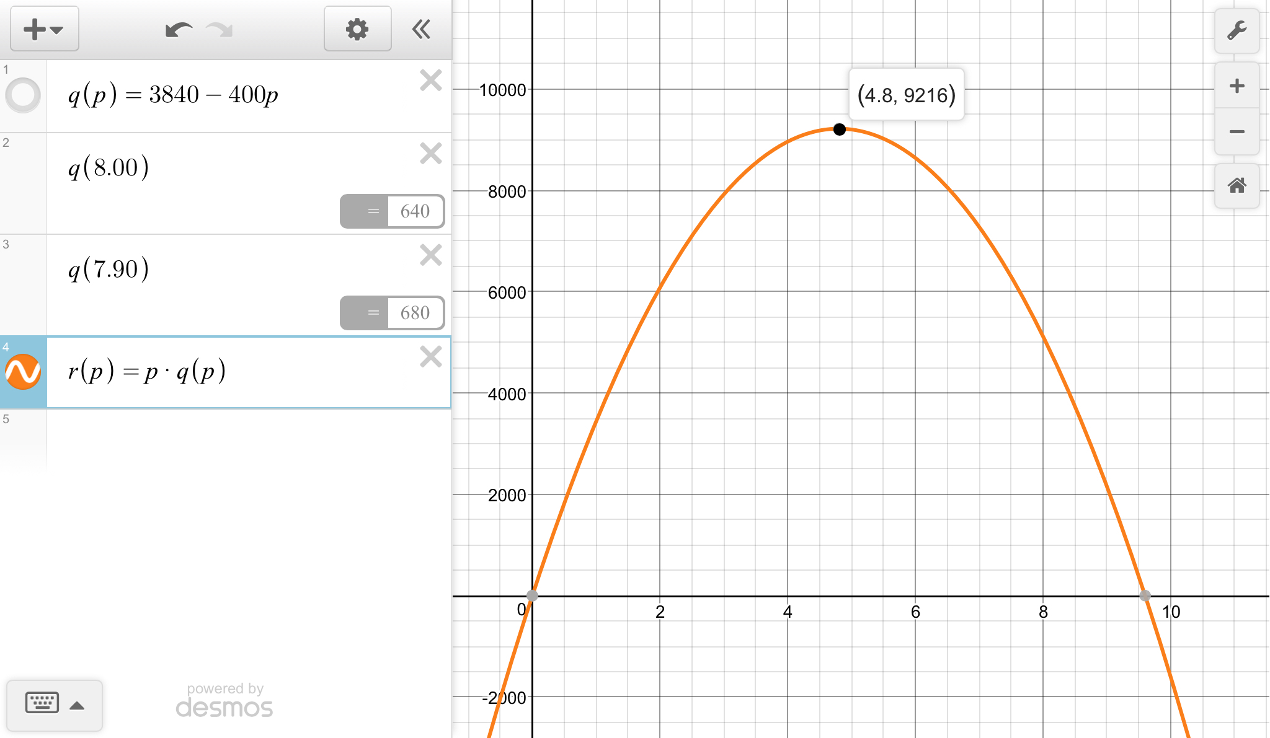
Task: Open the wrench graph settings
Action: point(1237,30)
